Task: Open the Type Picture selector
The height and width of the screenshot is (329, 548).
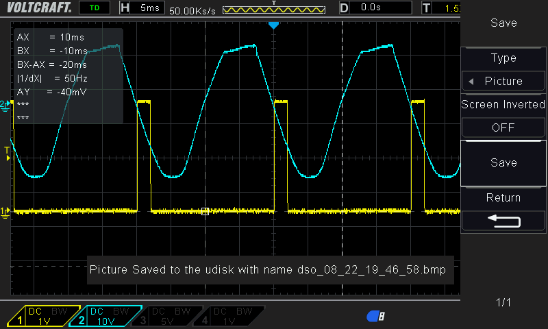Action: click(503, 81)
